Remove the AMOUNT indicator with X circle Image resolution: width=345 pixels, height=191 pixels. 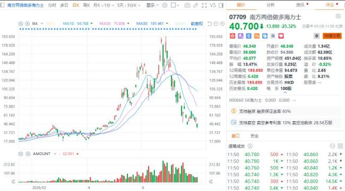click(28, 154)
